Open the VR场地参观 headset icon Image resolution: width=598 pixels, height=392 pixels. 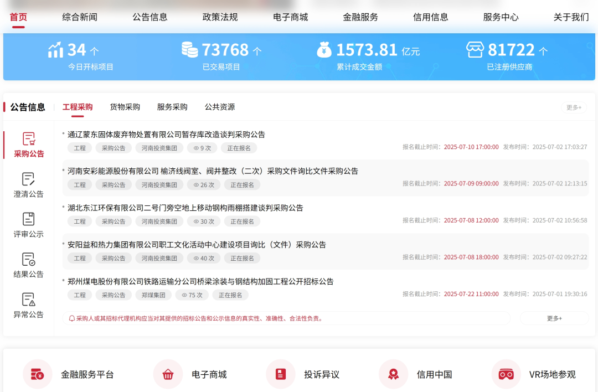[506, 374]
